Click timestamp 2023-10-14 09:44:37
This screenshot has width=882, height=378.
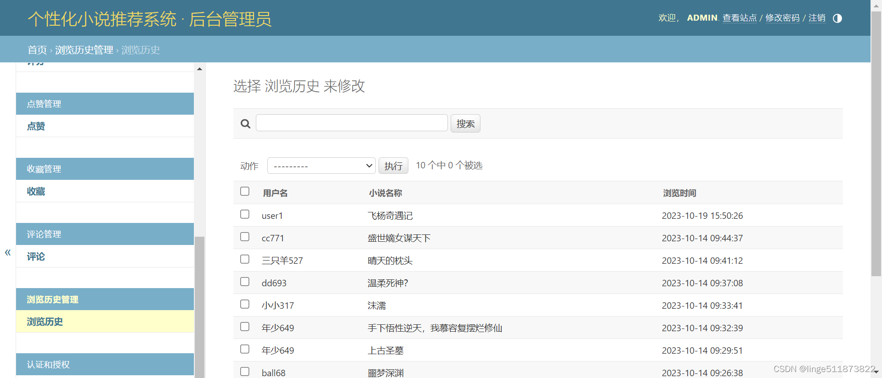point(702,238)
